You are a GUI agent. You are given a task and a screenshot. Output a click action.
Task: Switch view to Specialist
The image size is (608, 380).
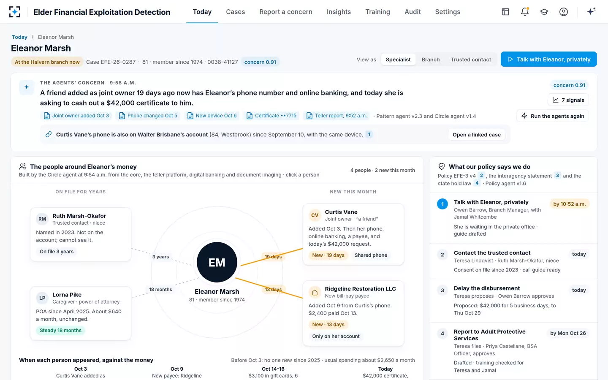pos(398,60)
